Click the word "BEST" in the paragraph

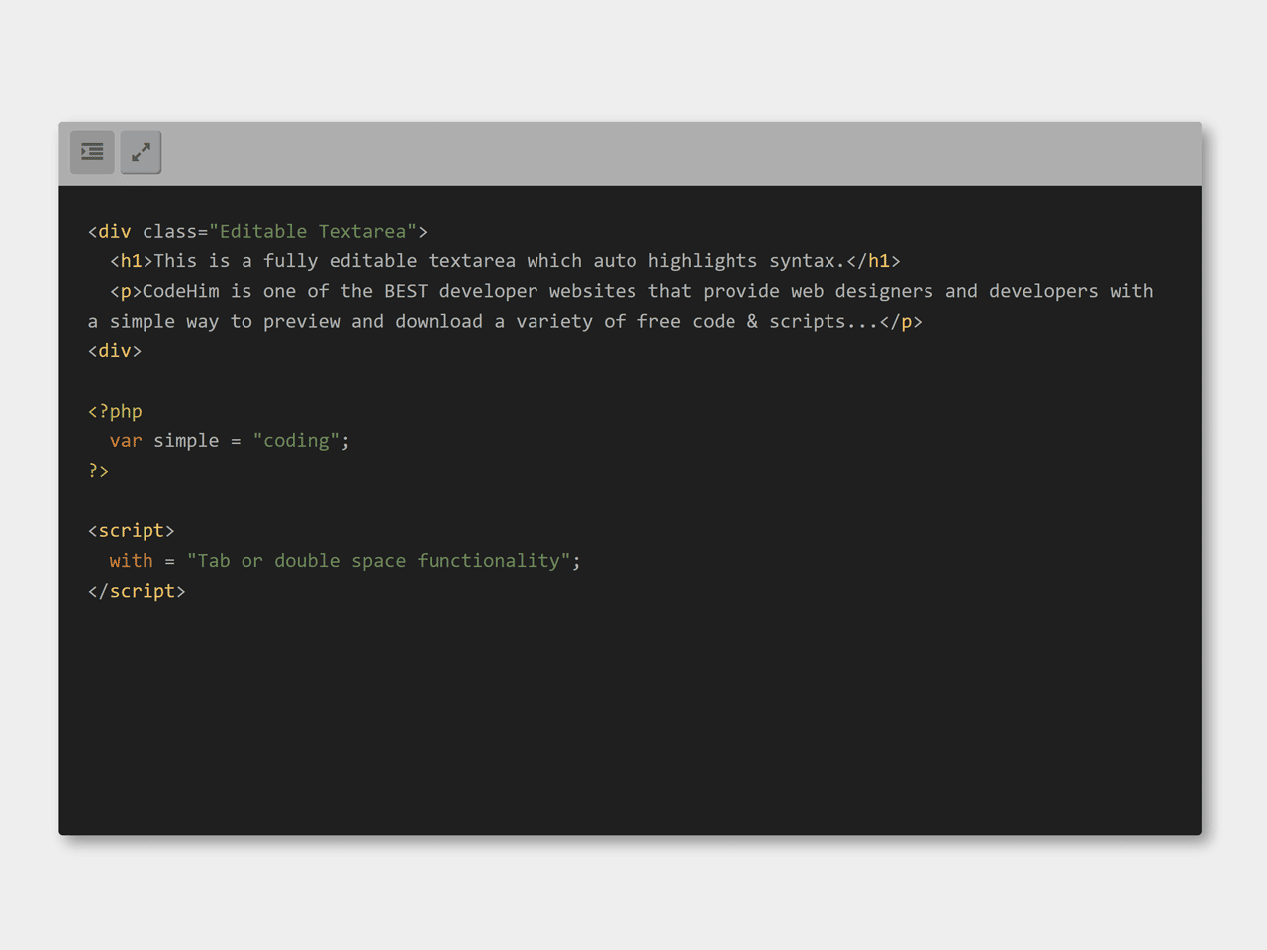(406, 291)
